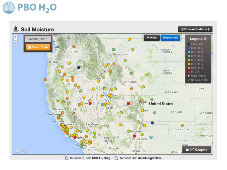
Task: Click the map zoom in plus button
Action: pos(15,37)
